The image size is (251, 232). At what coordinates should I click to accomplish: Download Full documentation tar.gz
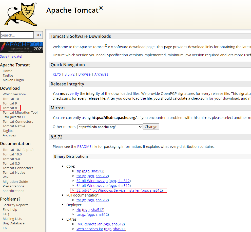81,200
